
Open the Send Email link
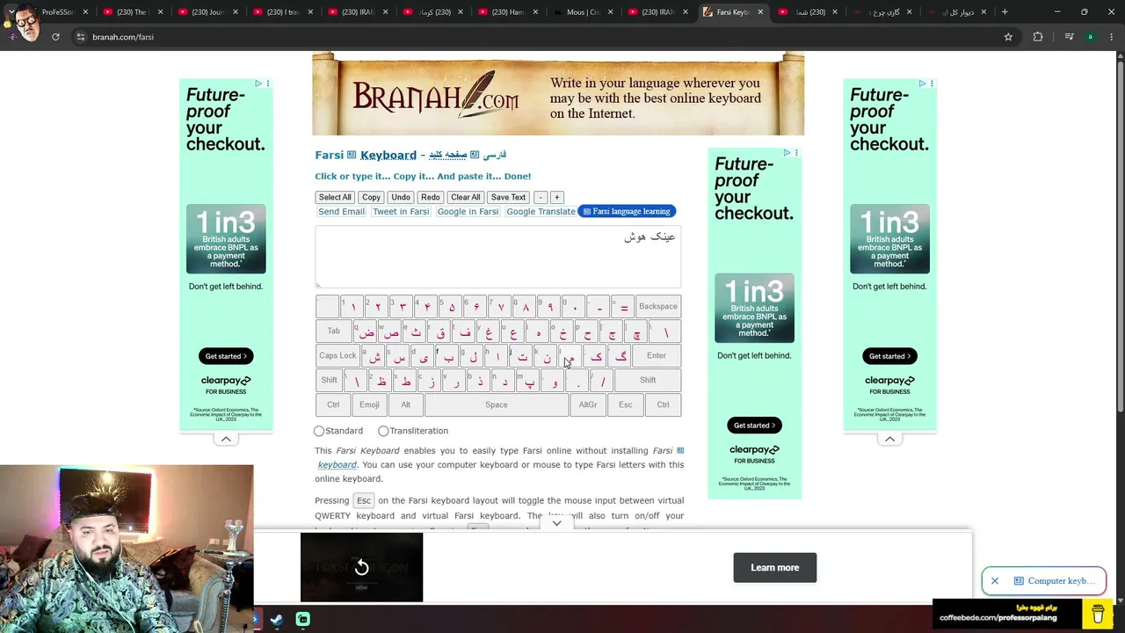pyautogui.click(x=341, y=212)
